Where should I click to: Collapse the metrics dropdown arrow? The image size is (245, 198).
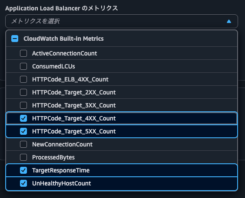(229, 21)
